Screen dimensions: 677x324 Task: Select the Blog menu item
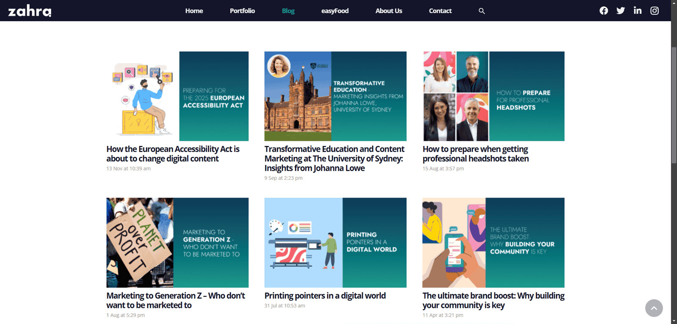(x=288, y=11)
